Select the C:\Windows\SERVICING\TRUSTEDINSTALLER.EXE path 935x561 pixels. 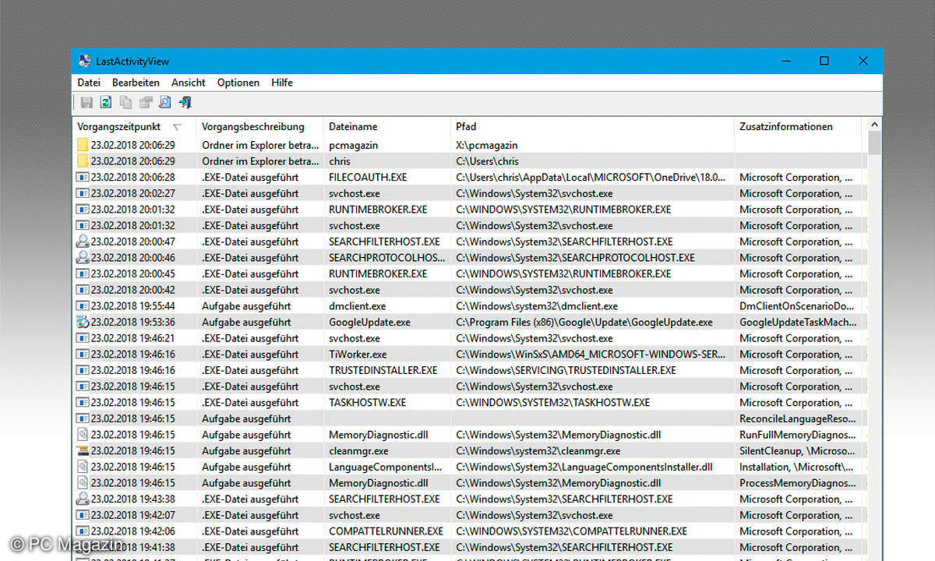(x=566, y=370)
